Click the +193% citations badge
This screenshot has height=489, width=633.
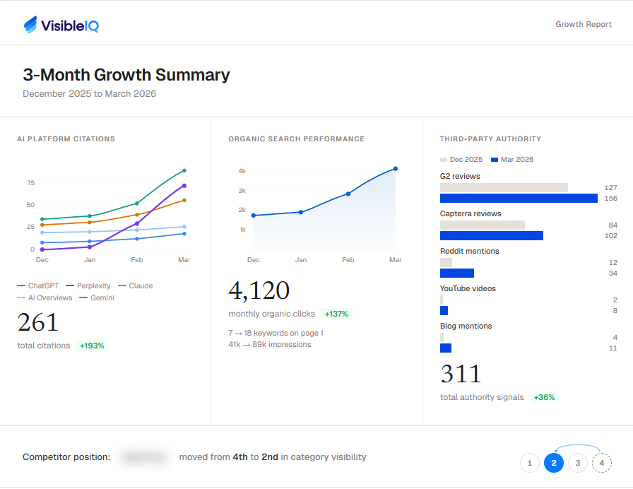92,346
